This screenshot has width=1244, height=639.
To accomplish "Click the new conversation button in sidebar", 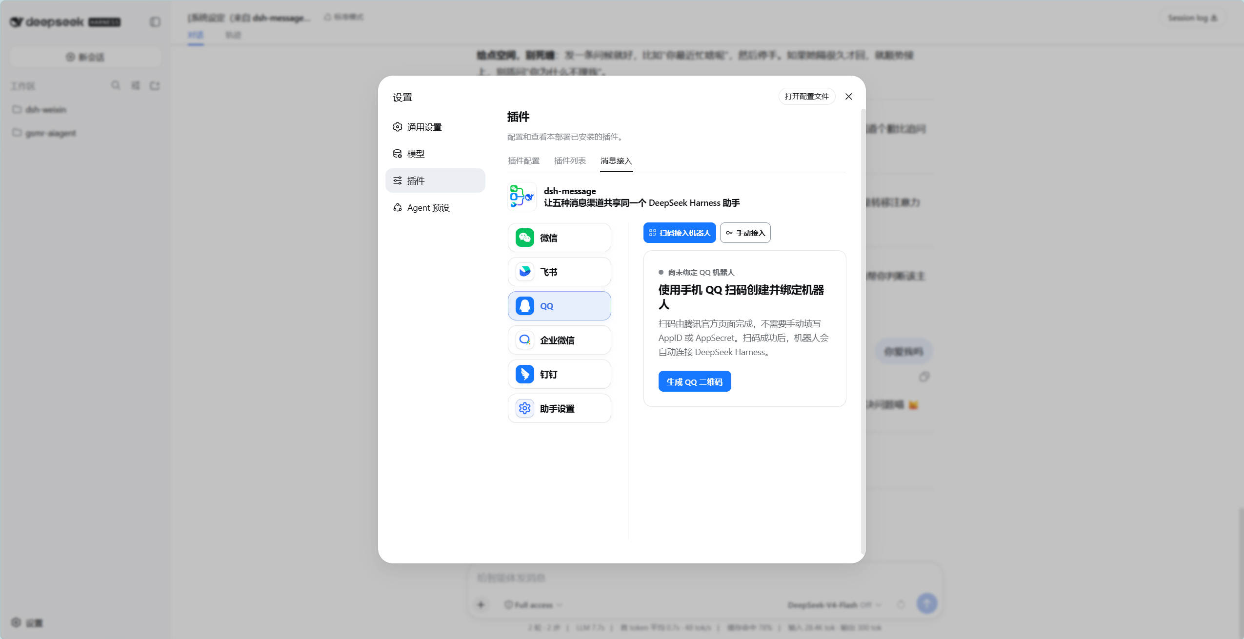I will [85, 57].
